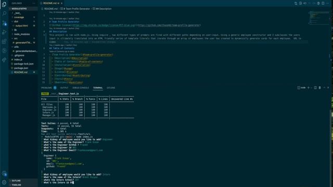Open package.json file
This screenshot has height=187, width=333.
(x=23, y=68)
